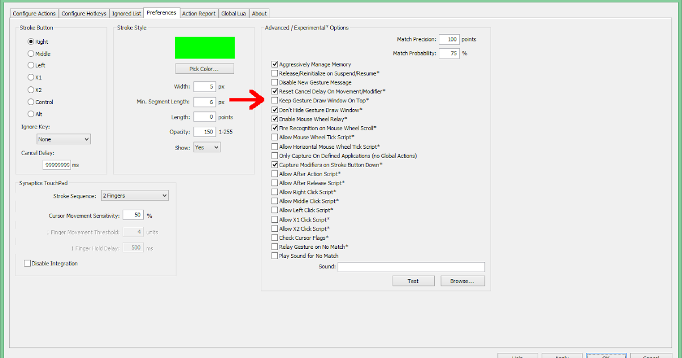Viewport: 682px width, 358px height.
Task: Enable Keep Gesture Draw Window On Top
Action: 275,101
